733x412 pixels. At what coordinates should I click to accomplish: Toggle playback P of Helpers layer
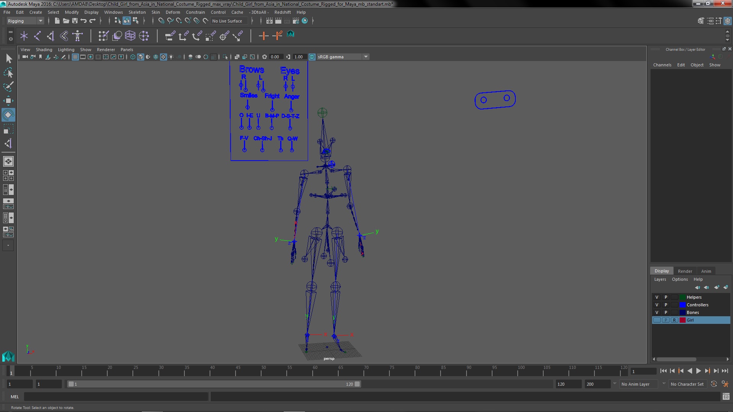point(666,297)
